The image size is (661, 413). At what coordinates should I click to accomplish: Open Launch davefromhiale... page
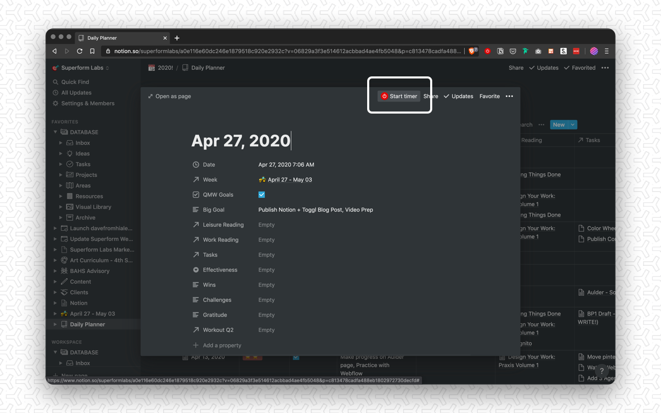pyautogui.click(x=101, y=228)
